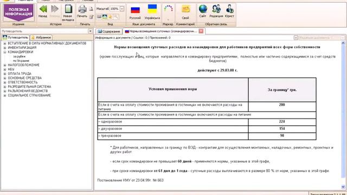
Task: Click the Информация о документе link
Action: point(113,38)
